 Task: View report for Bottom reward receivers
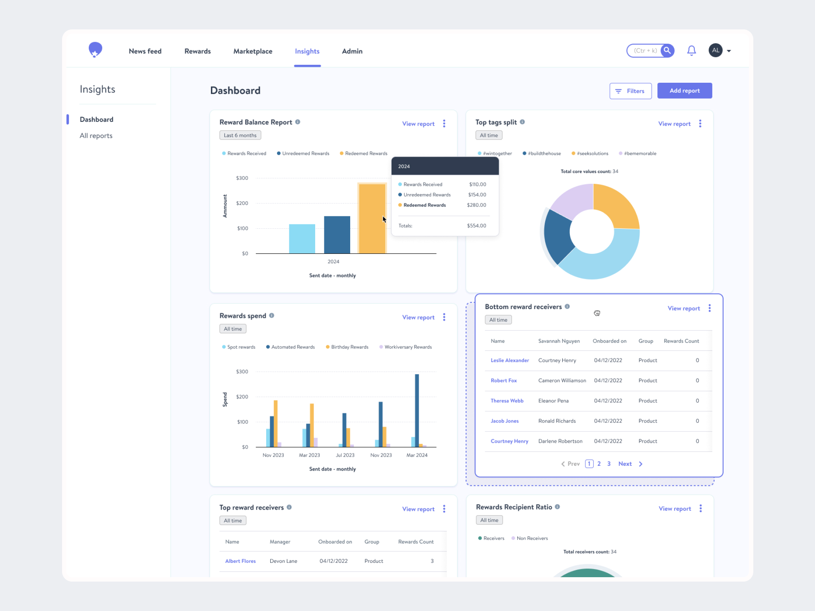click(x=684, y=308)
